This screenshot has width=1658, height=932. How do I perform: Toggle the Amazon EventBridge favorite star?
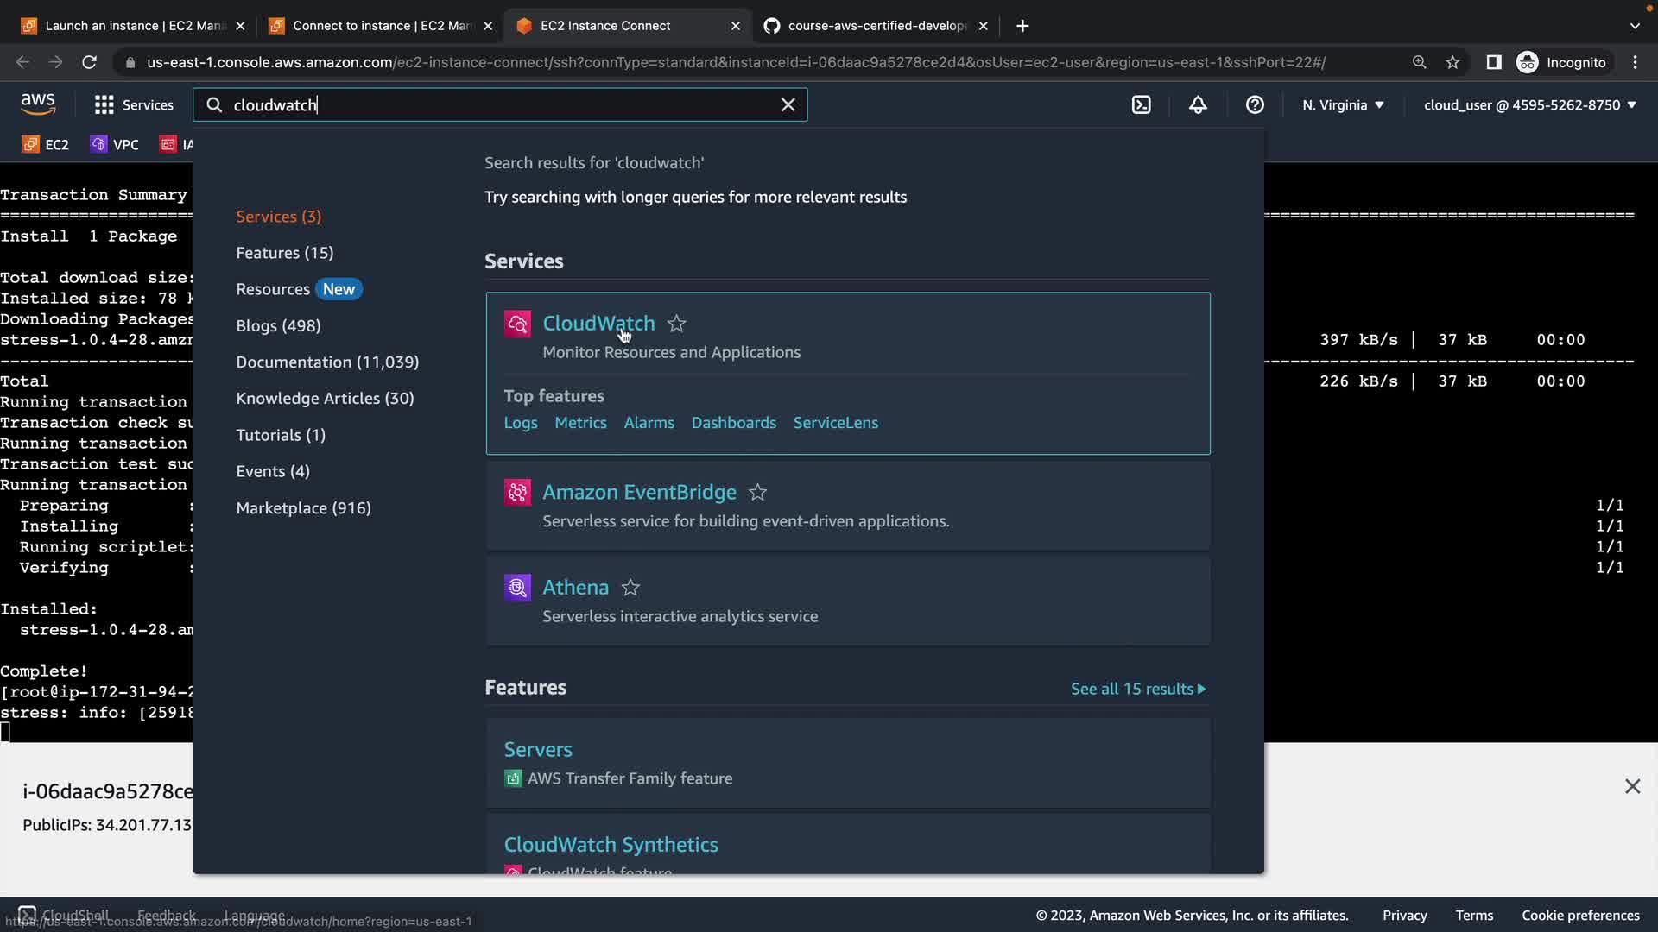(757, 493)
